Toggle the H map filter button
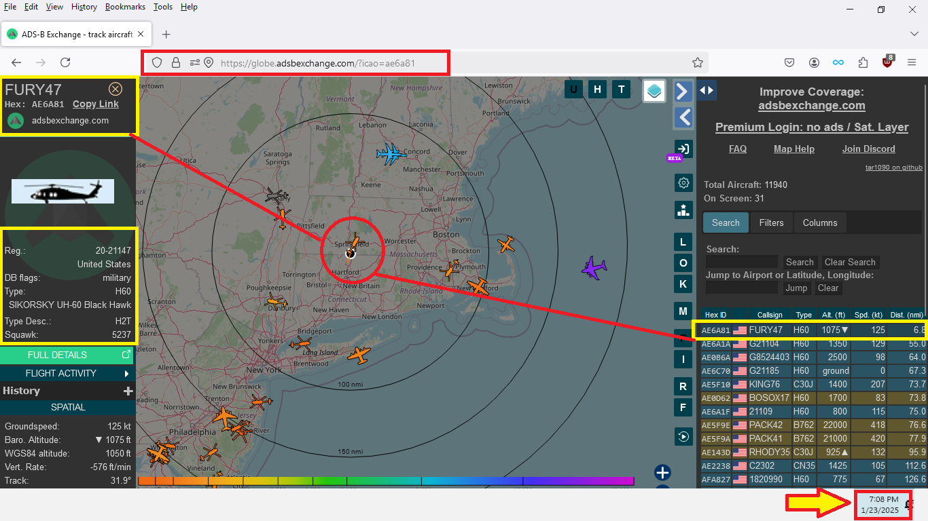This screenshot has height=521, width=928. click(x=597, y=89)
